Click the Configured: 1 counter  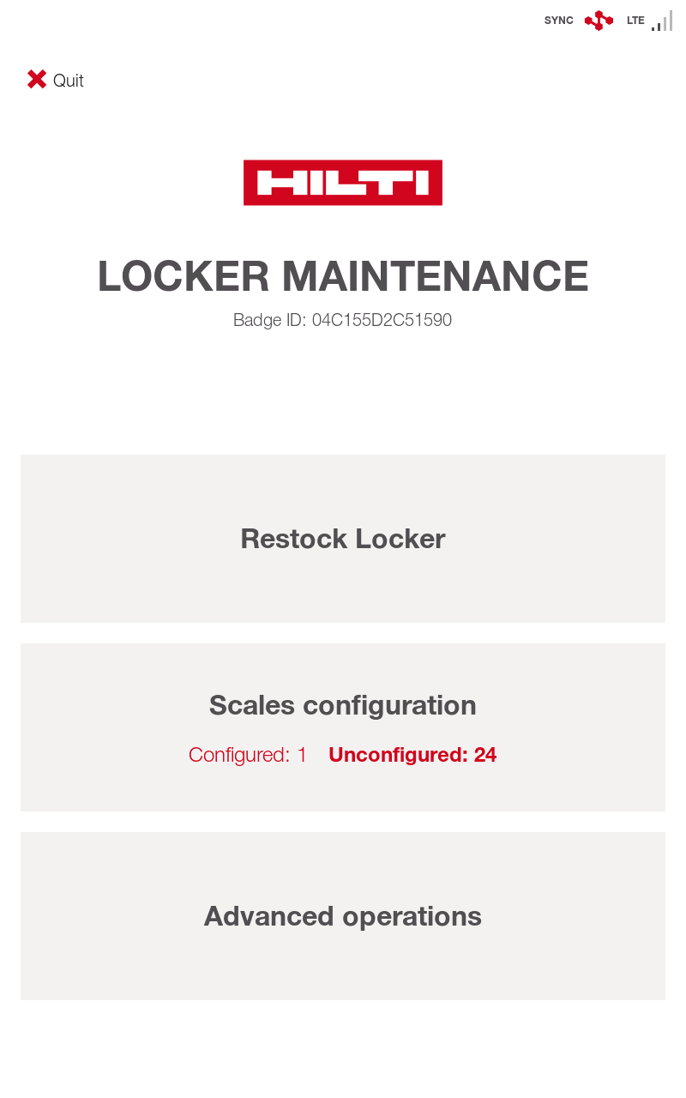pyautogui.click(x=248, y=755)
